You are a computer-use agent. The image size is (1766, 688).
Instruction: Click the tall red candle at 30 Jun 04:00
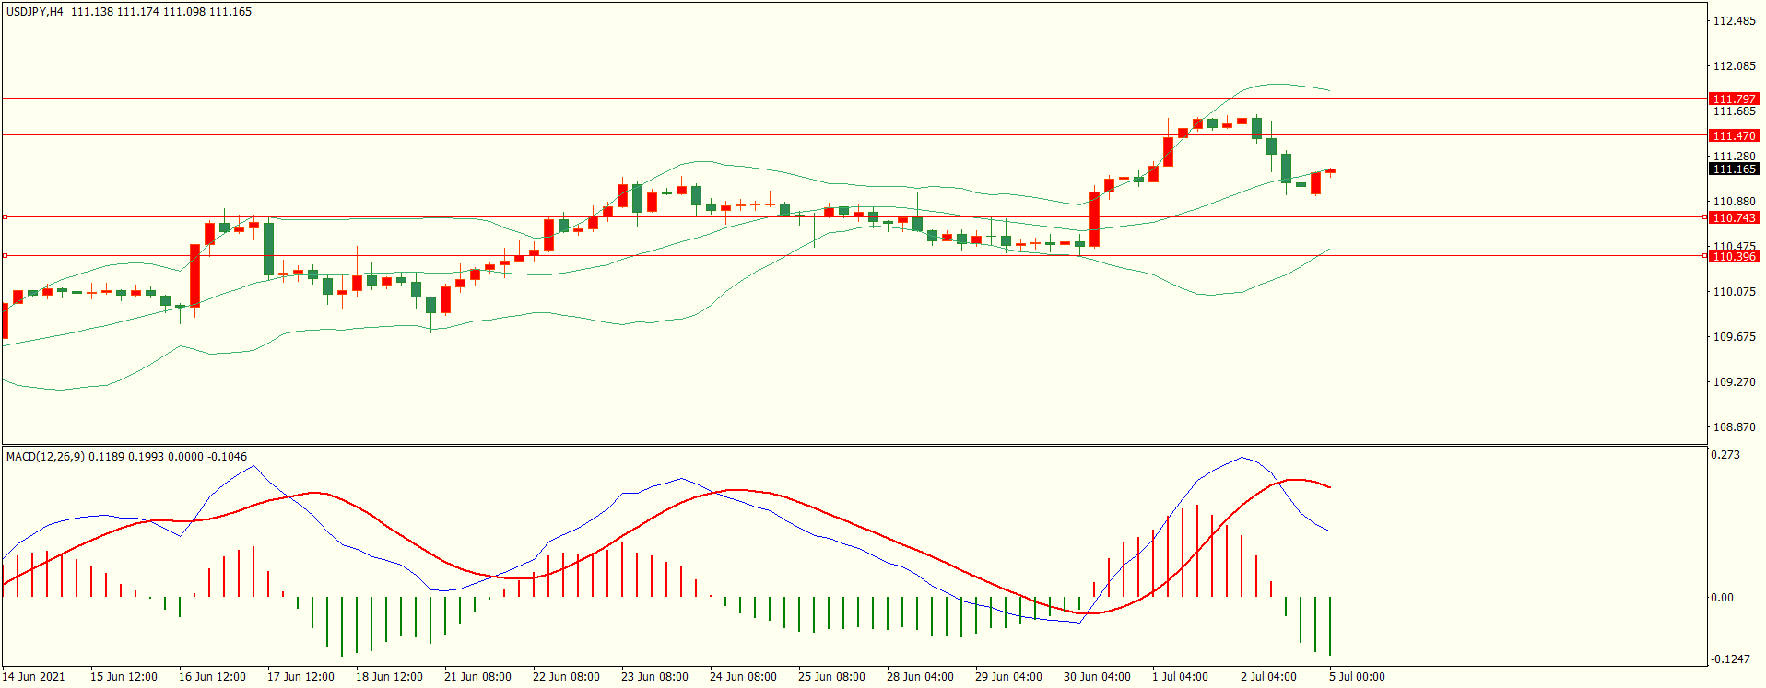pos(1094,219)
